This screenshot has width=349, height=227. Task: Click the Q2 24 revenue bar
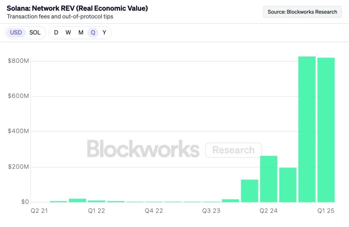click(x=269, y=178)
